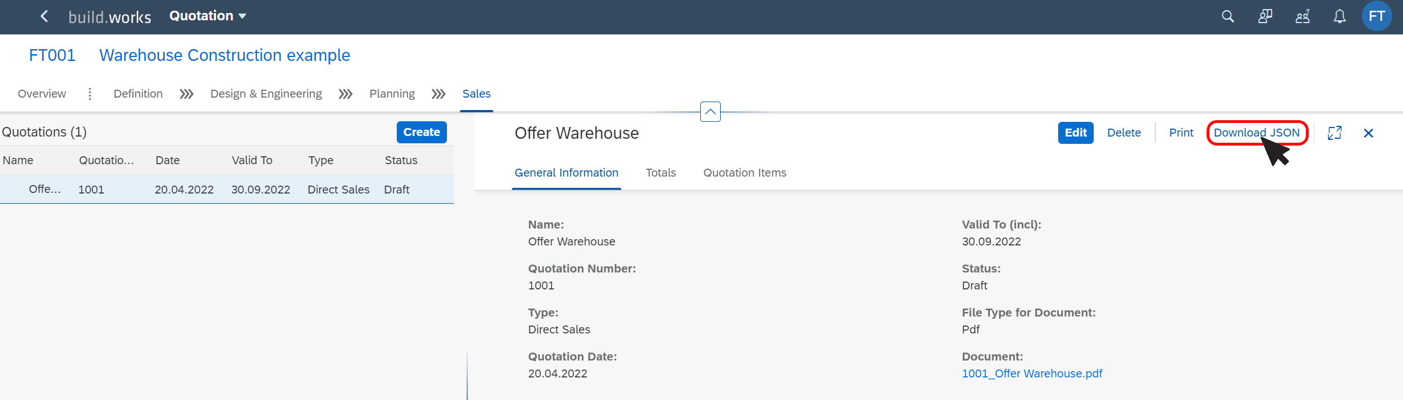The image size is (1403, 400).
Task: Switch to Design & Engineering tab
Action: 266,94
